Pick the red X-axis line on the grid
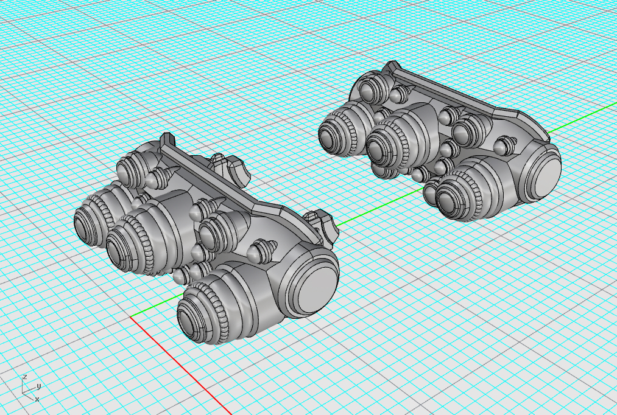 181,365
